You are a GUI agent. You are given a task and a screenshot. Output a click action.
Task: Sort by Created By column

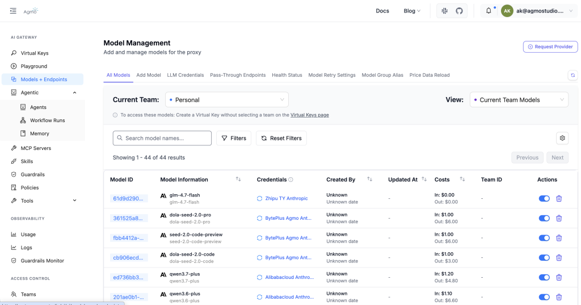coord(369,179)
